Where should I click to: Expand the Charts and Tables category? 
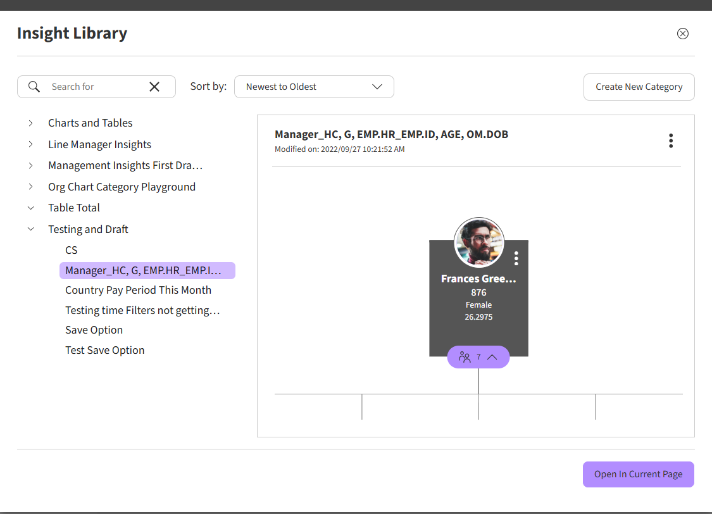pos(31,123)
